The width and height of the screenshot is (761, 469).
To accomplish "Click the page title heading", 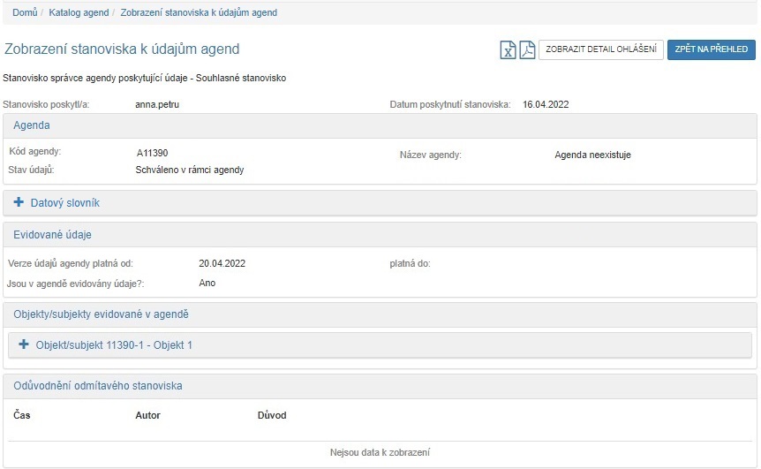I will [x=122, y=49].
